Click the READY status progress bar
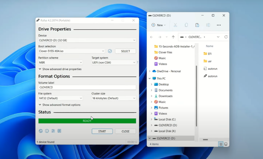Image resolution: width=263 pixels, height=159 pixels. pyautogui.click(x=87, y=121)
